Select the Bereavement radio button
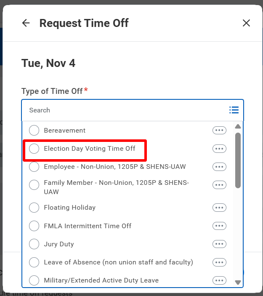The image size is (263, 296). 34,131
